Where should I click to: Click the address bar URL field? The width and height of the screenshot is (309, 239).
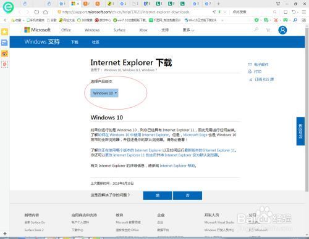coord(125,12)
